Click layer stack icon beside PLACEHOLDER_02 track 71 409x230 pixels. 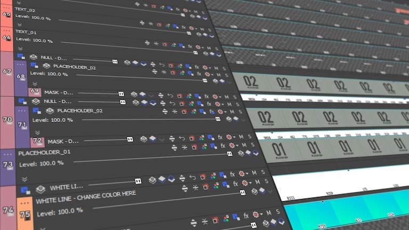click(50, 111)
